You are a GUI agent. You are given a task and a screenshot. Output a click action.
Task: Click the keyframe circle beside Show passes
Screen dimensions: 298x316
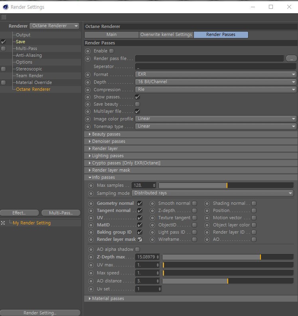pos(88,97)
